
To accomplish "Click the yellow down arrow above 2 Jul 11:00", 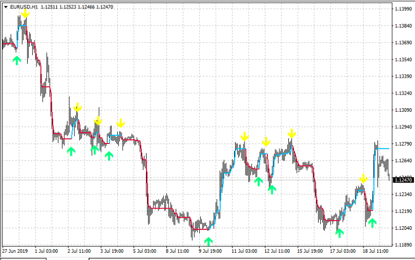I will coord(78,107).
